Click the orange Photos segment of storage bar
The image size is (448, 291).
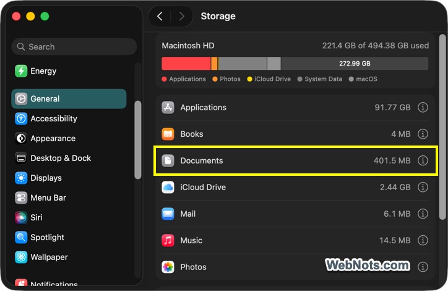[x=214, y=63]
